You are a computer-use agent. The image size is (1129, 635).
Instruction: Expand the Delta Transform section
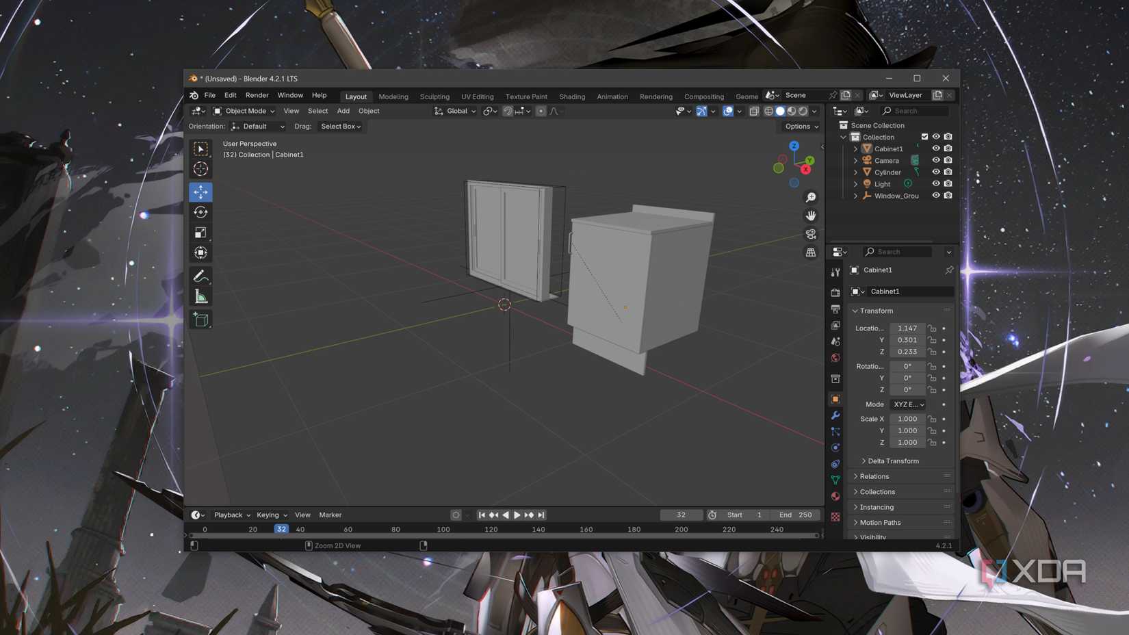(890, 461)
